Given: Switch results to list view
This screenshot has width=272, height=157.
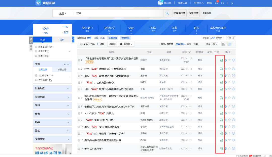Looking at the screenshot, I should 230,44.
